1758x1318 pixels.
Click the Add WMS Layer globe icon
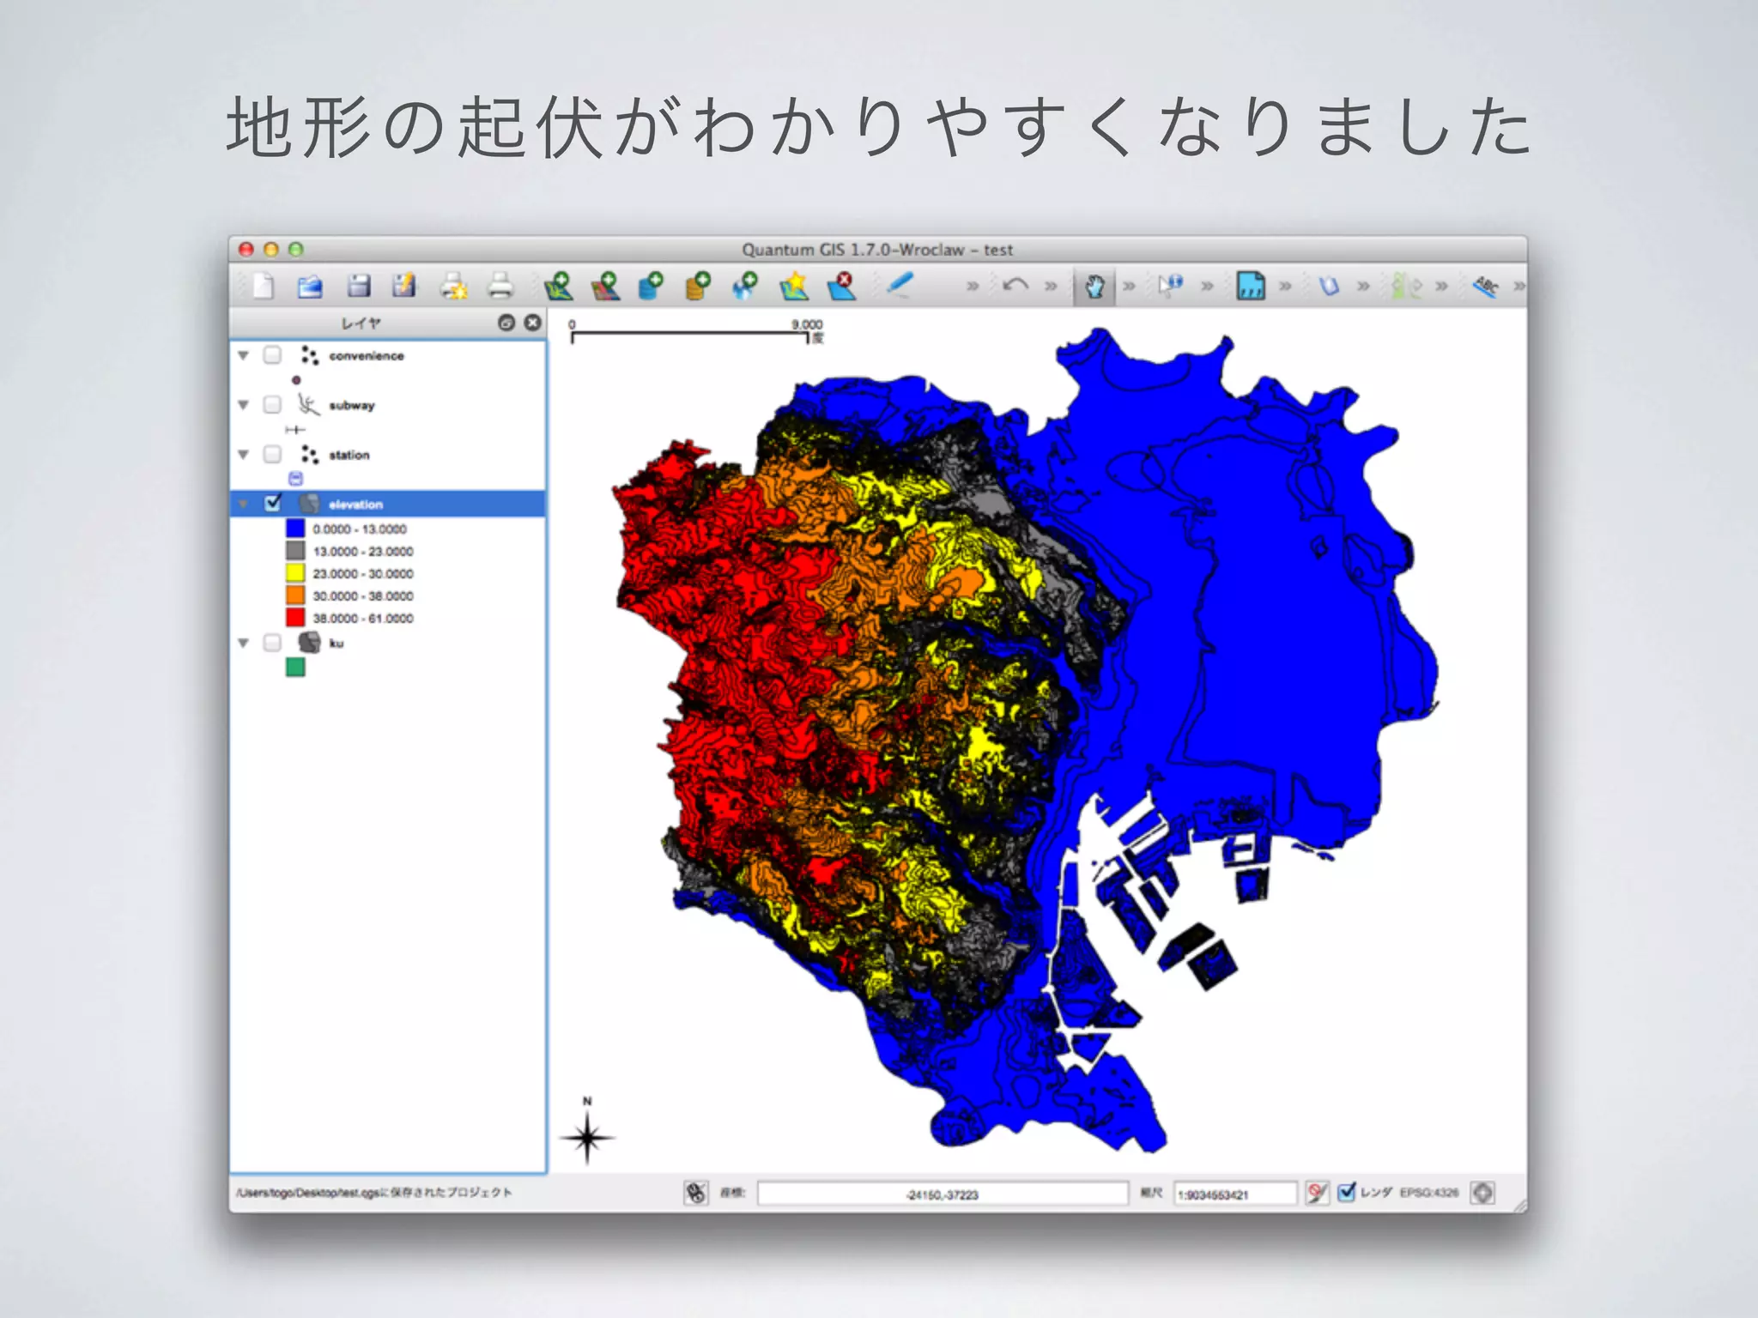745,286
